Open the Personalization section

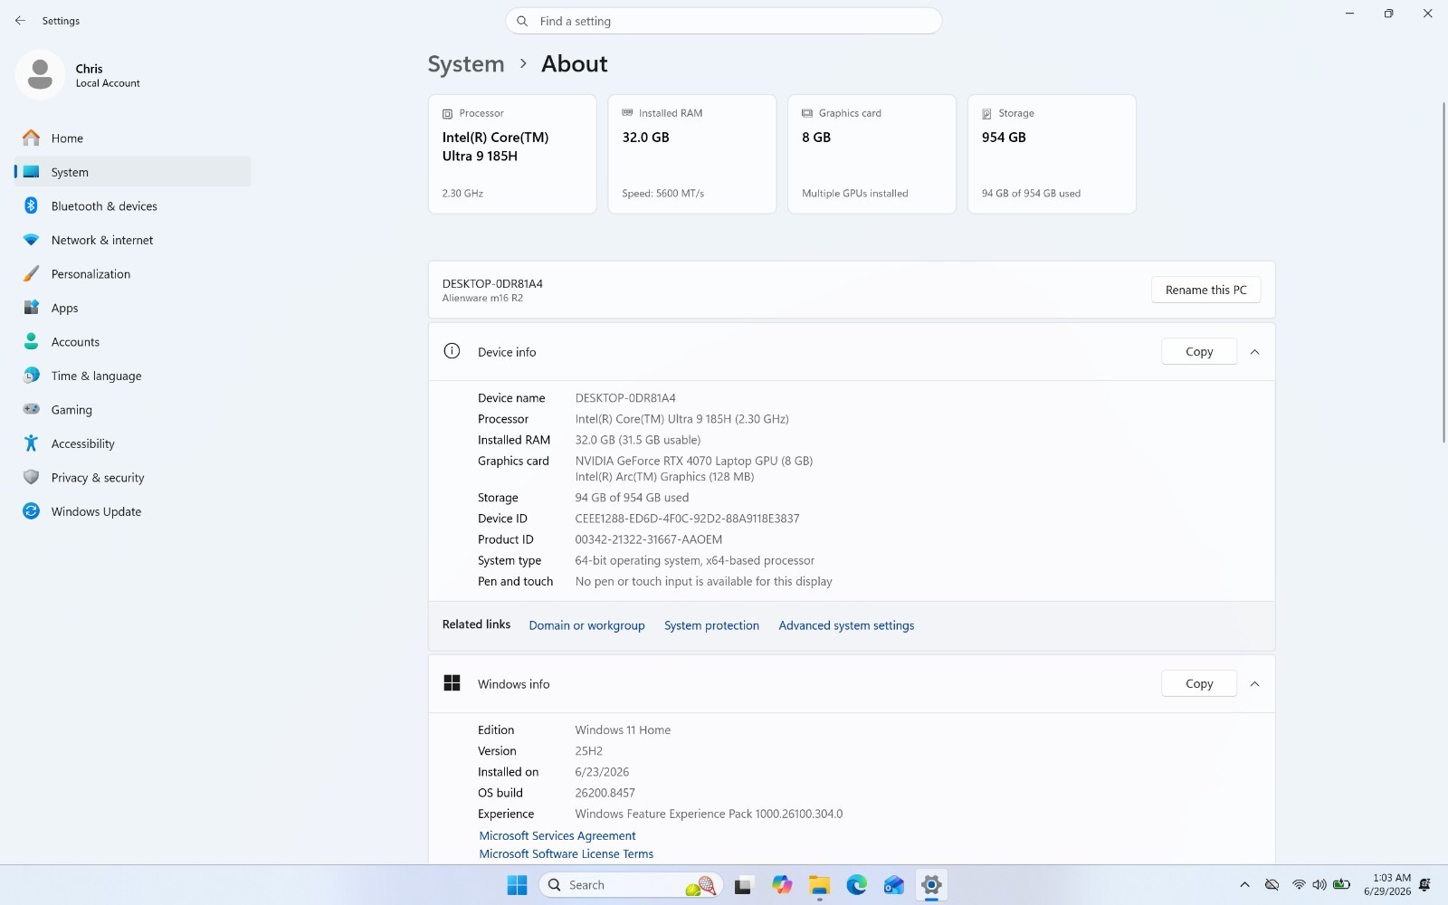pos(133,273)
